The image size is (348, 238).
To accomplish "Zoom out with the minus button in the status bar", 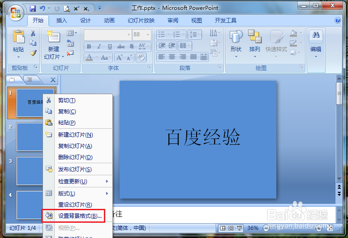I will pyautogui.click(x=266, y=228).
